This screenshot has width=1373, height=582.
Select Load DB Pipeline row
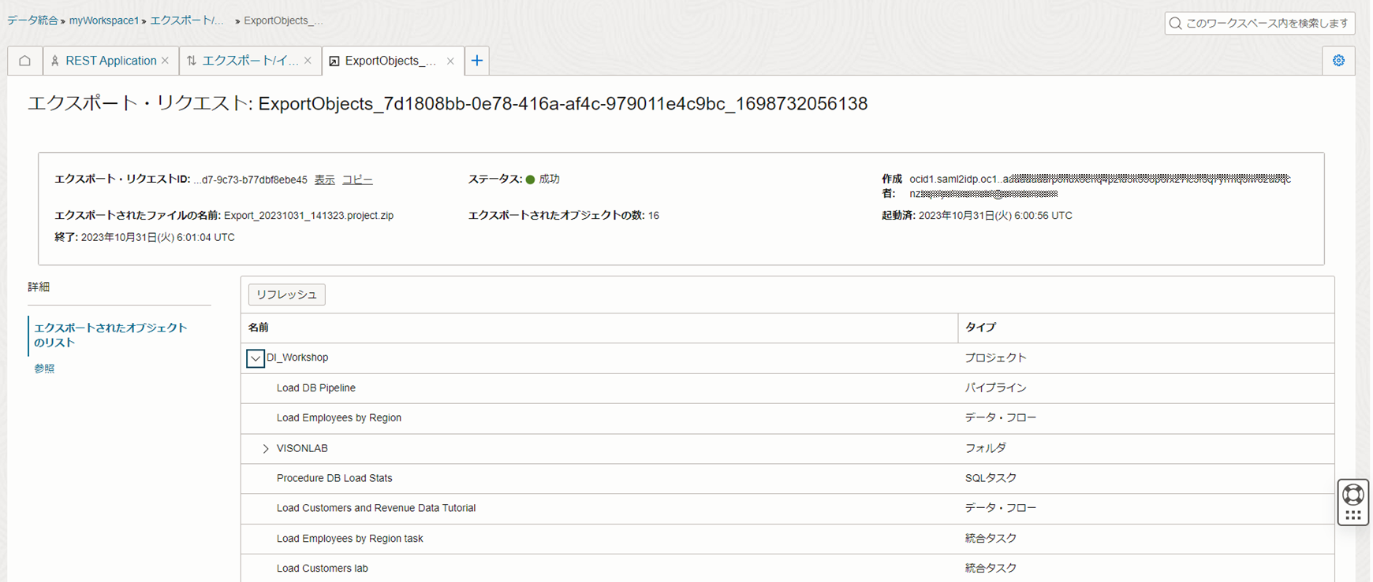[788, 388]
